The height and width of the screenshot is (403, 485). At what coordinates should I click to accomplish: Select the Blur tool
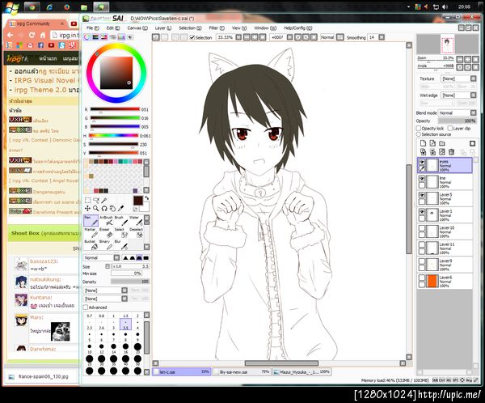(121, 244)
